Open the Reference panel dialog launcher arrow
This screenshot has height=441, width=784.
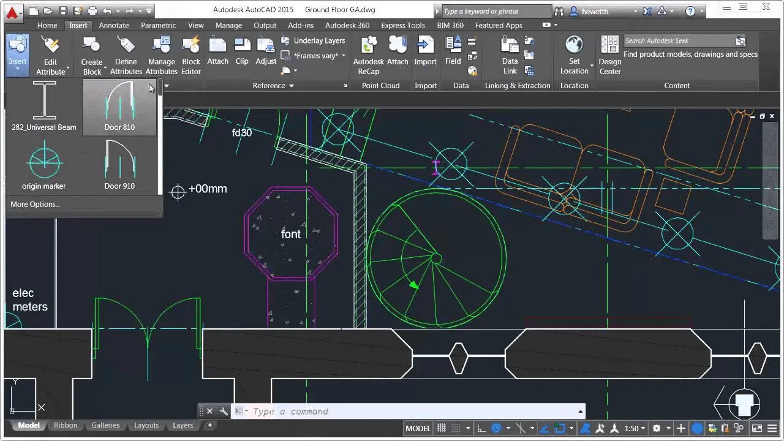345,86
